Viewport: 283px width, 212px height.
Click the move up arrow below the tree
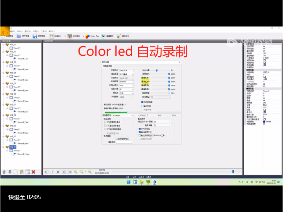(x=4, y=172)
